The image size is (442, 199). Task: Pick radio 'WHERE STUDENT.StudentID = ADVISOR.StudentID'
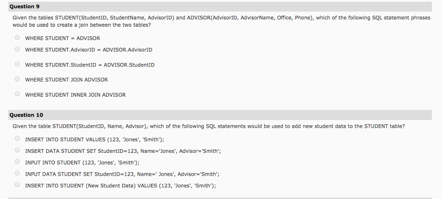[17, 64]
